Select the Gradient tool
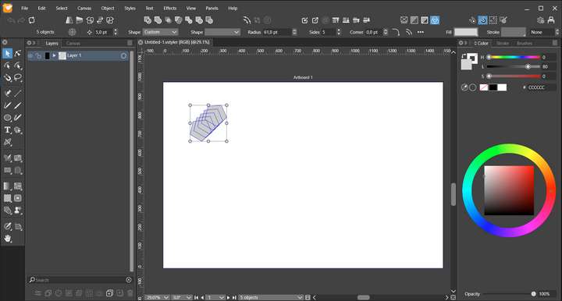The height and width of the screenshot is (301, 562). (7, 186)
